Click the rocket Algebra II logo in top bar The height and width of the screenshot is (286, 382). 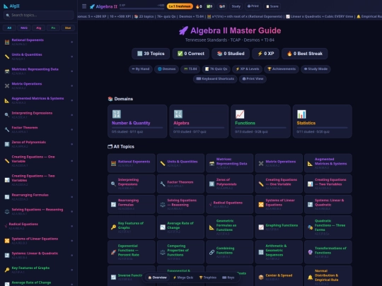pyautogui.click(x=103, y=6)
